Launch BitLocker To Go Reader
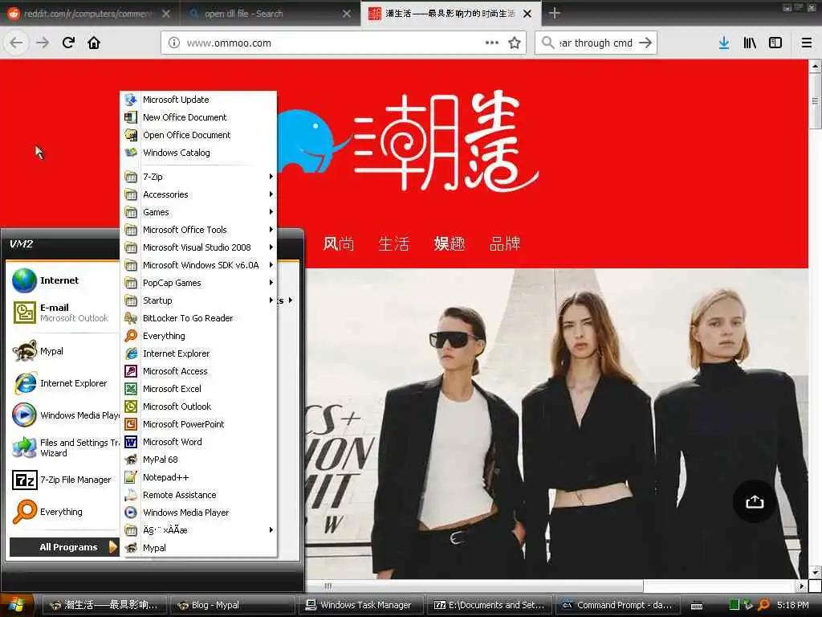 [x=198, y=318]
